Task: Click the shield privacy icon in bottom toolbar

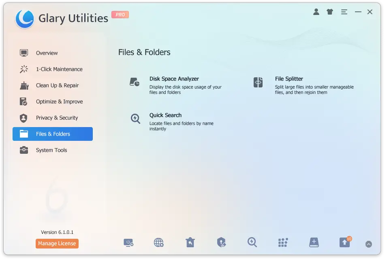Action: tap(221, 242)
